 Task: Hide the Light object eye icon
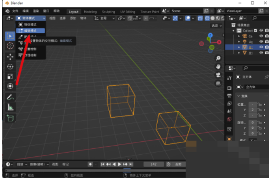[x=261, y=41]
